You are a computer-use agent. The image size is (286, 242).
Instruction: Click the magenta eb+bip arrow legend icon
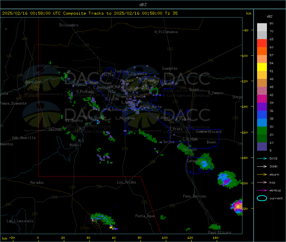[x=262, y=190]
